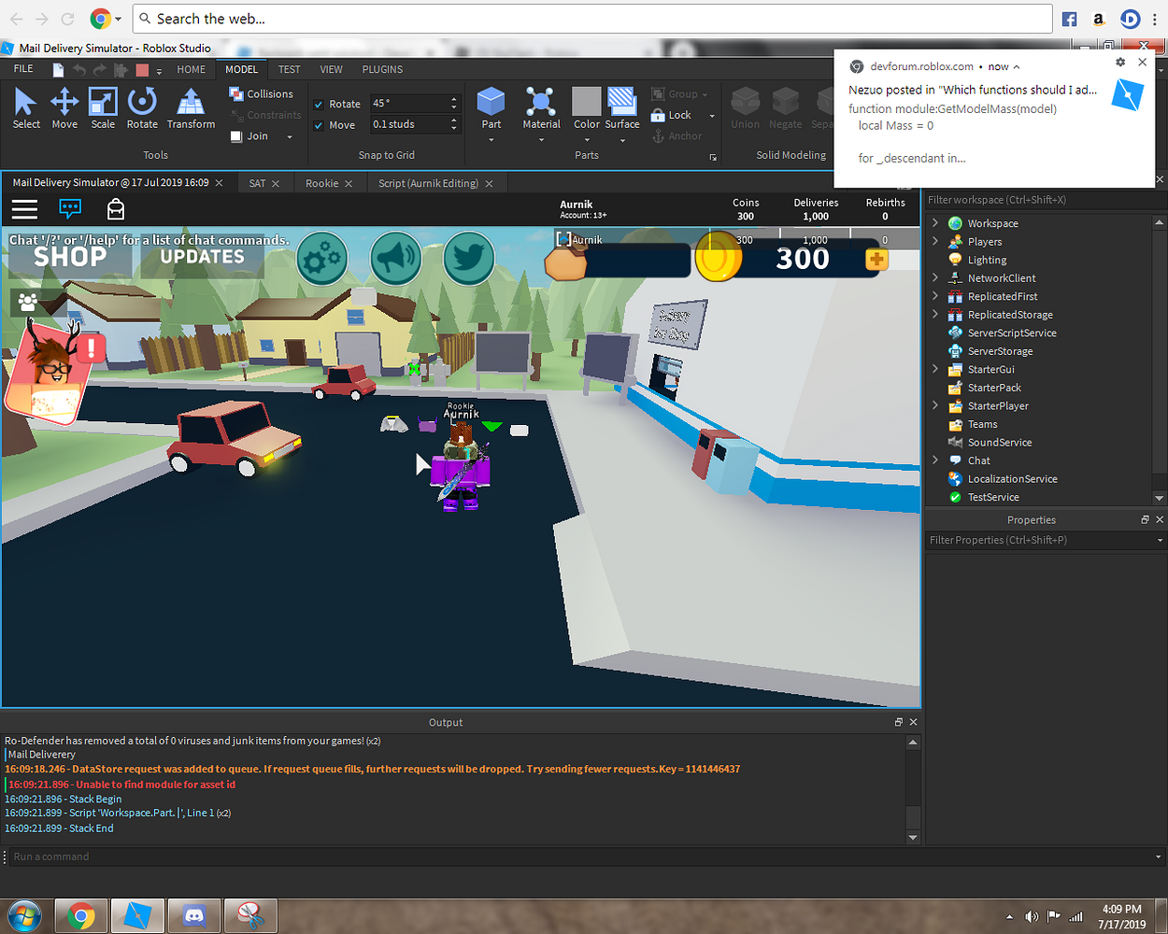
Task: Switch to the Script (Aurnik Editing) tab
Action: (428, 183)
